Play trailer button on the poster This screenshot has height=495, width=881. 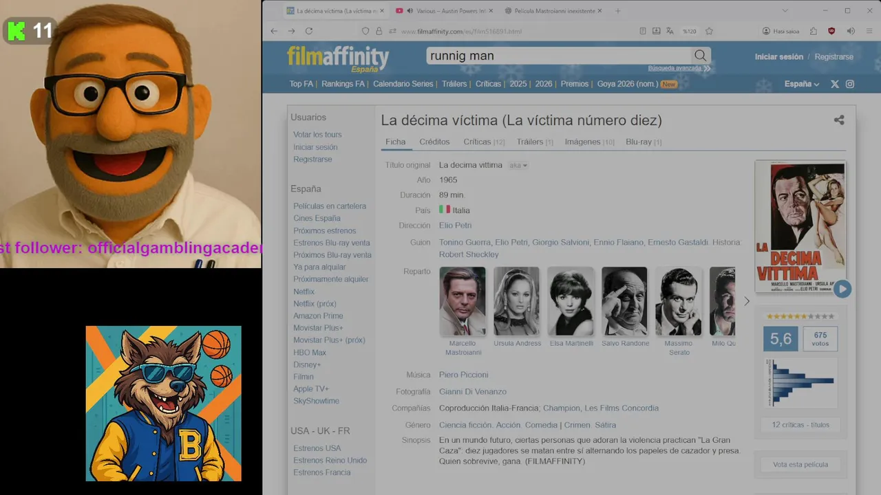(x=842, y=289)
